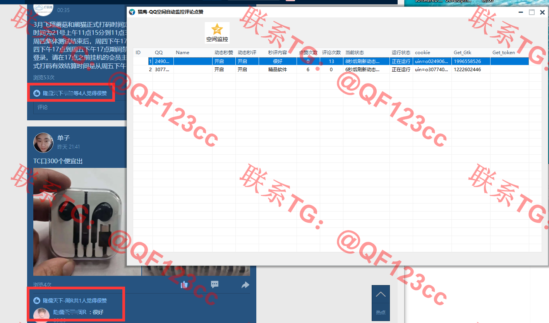Click the 动态秒赞 column header
The height and width of the screenshot is (323, 549).
[x=224, y=53]
